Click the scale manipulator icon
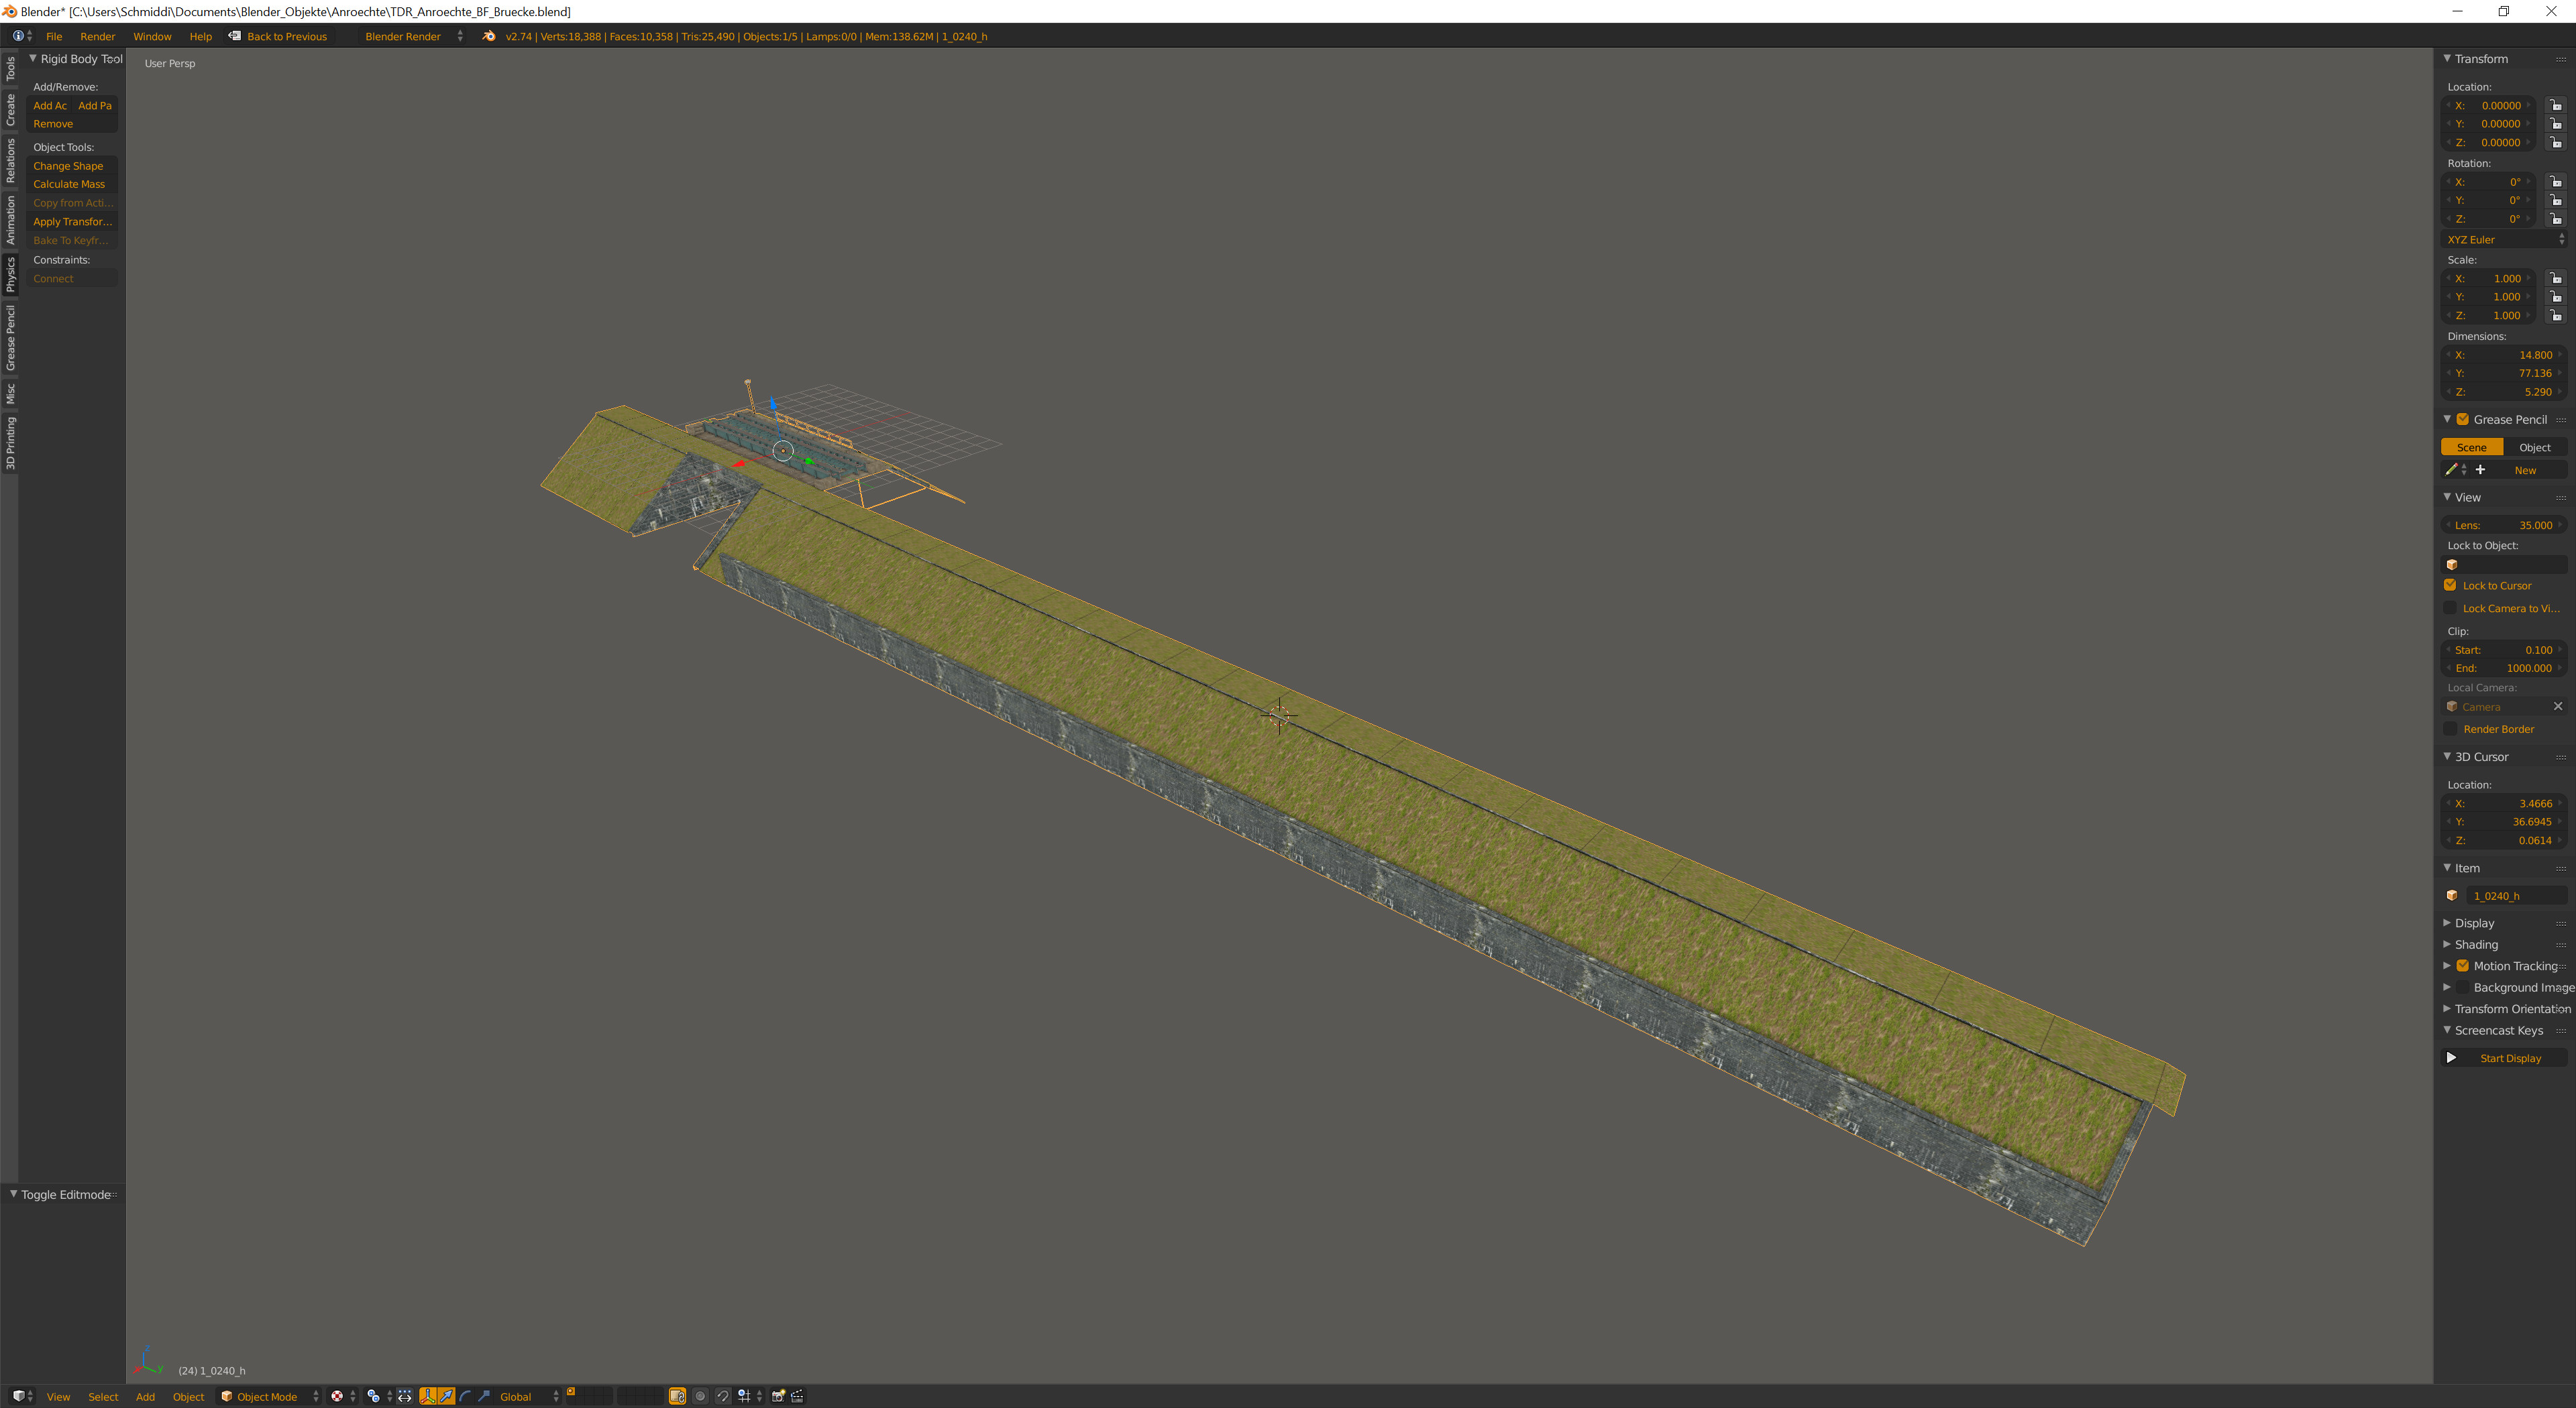 tap(484, 1396)
